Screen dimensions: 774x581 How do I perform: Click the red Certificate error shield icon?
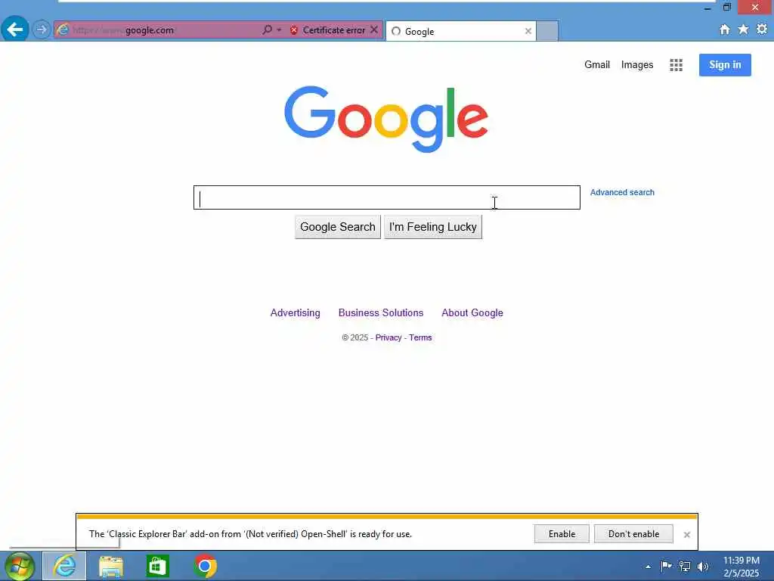294,30
